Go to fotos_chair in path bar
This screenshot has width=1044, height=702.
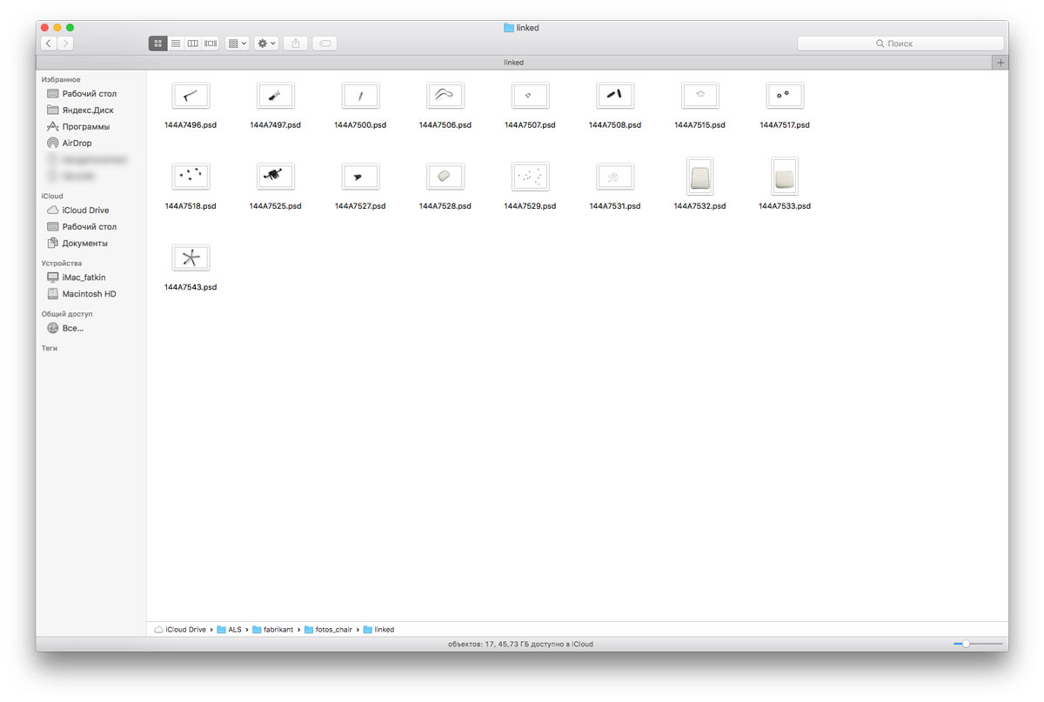[x=333, y=630]
